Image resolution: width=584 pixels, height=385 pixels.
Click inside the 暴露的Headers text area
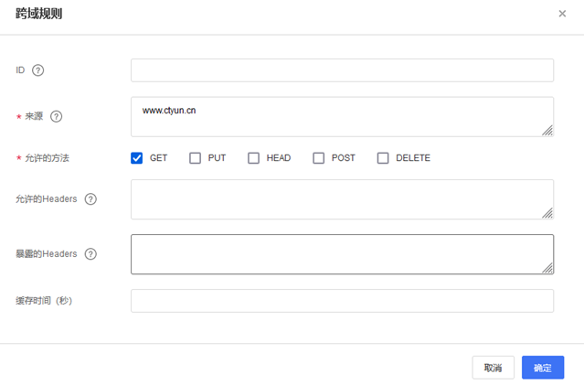click(x=342, y=254)
